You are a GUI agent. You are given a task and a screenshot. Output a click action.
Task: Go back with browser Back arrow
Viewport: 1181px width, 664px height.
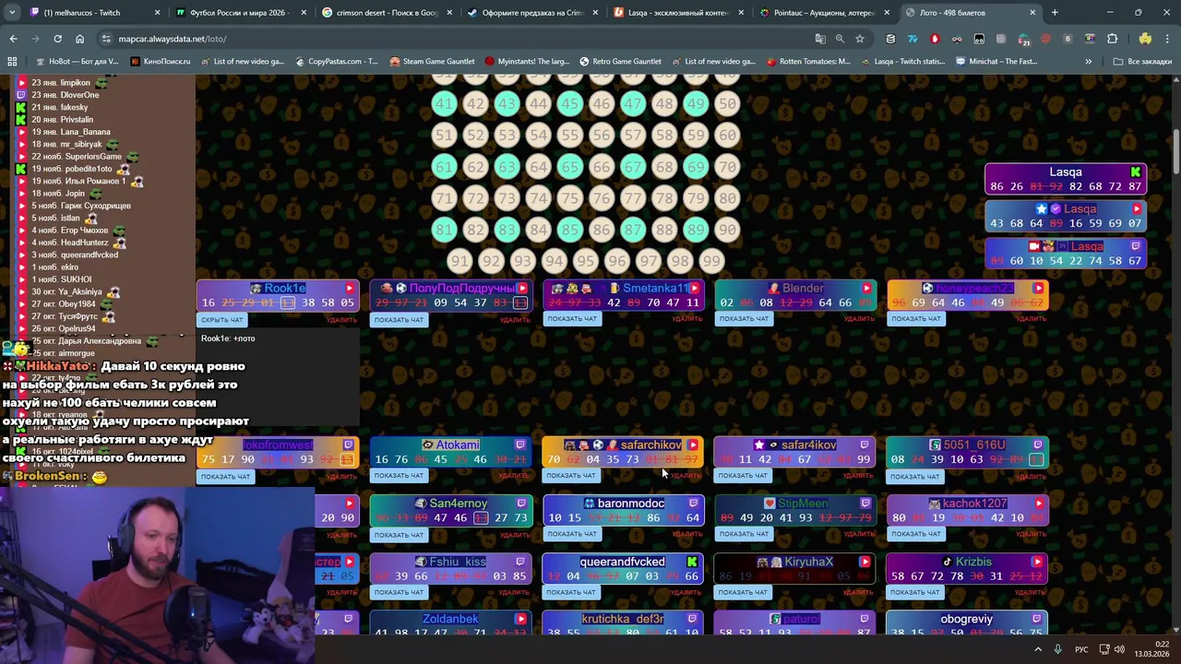(x=13, y=39)
